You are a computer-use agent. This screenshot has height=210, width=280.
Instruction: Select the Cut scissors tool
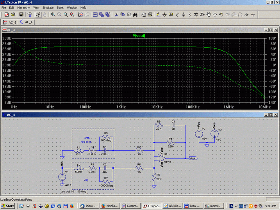point(116,14)
